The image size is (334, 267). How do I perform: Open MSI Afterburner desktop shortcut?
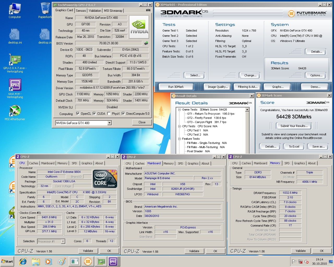(x=15, y=111)
